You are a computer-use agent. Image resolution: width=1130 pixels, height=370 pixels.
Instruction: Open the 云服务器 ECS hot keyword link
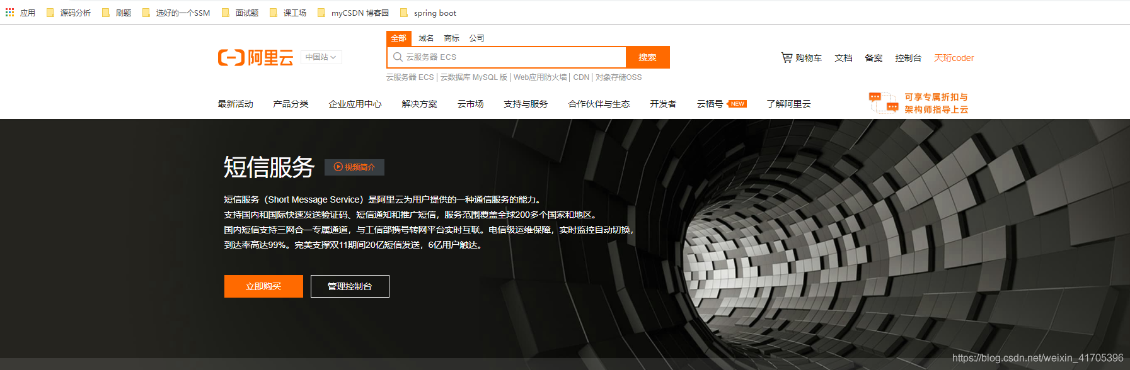point(410,77)
